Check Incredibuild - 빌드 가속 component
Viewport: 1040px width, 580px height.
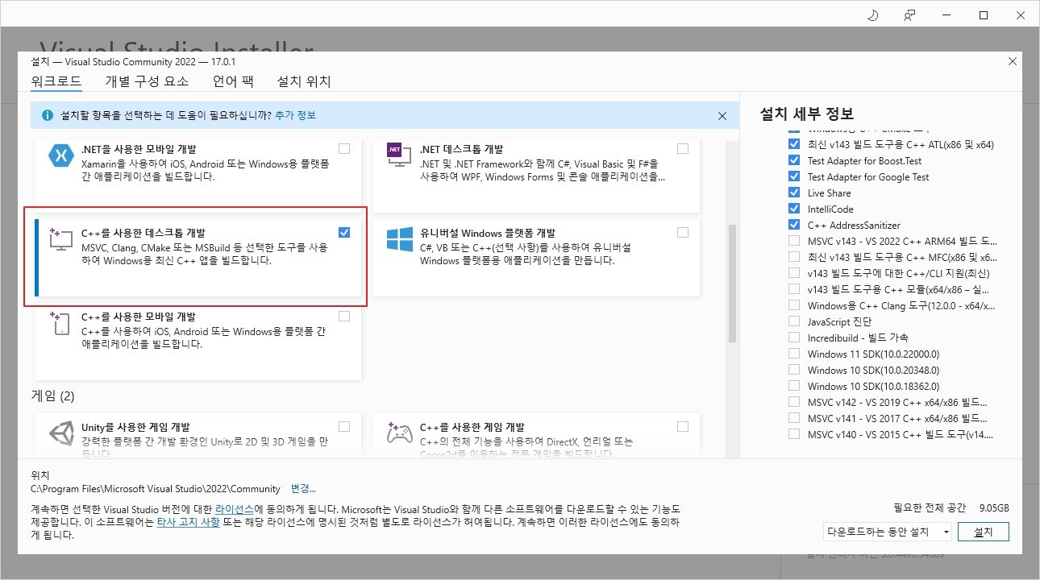[x=794, y=338]
